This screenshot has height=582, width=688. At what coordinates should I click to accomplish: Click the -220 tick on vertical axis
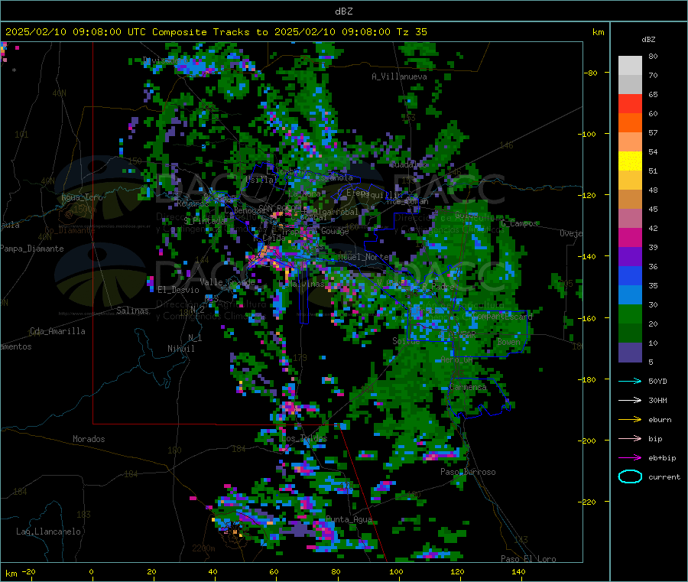586,502
